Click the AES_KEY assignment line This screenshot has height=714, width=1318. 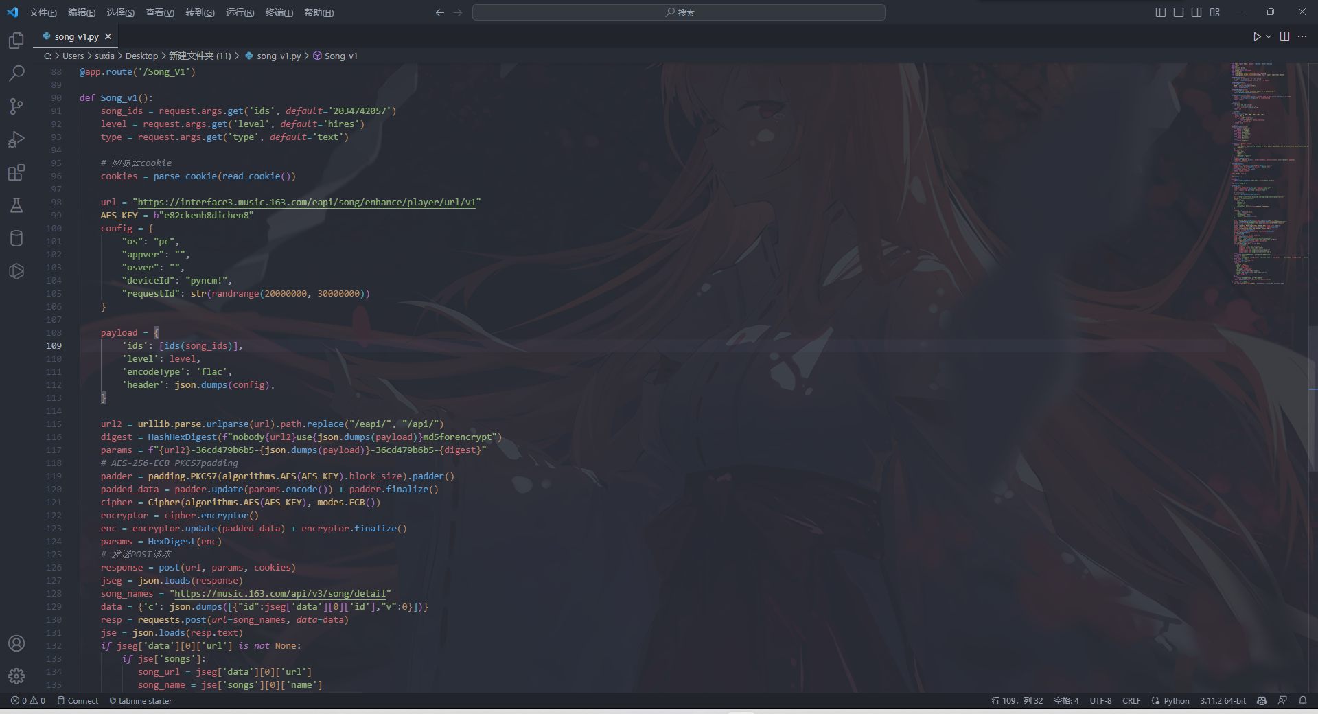pyautogui.click(x=176, y=215)
